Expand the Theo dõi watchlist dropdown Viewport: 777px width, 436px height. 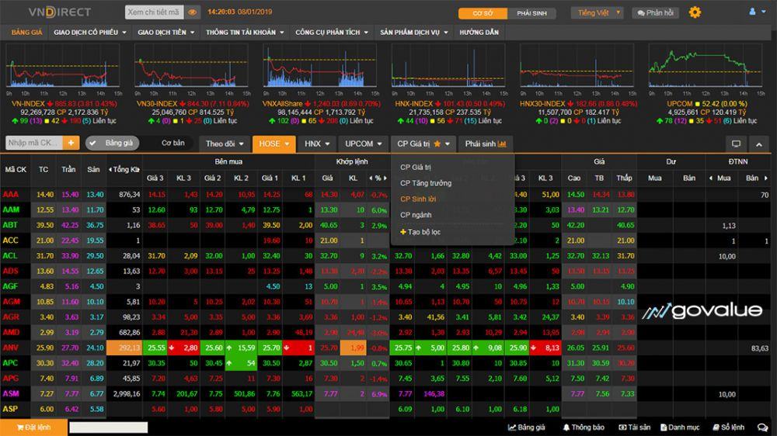pyautogui.click(x=224, y=144)
